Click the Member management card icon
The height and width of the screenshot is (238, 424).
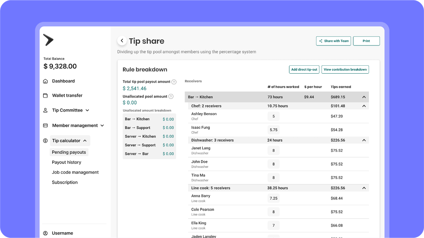(45, 125)
